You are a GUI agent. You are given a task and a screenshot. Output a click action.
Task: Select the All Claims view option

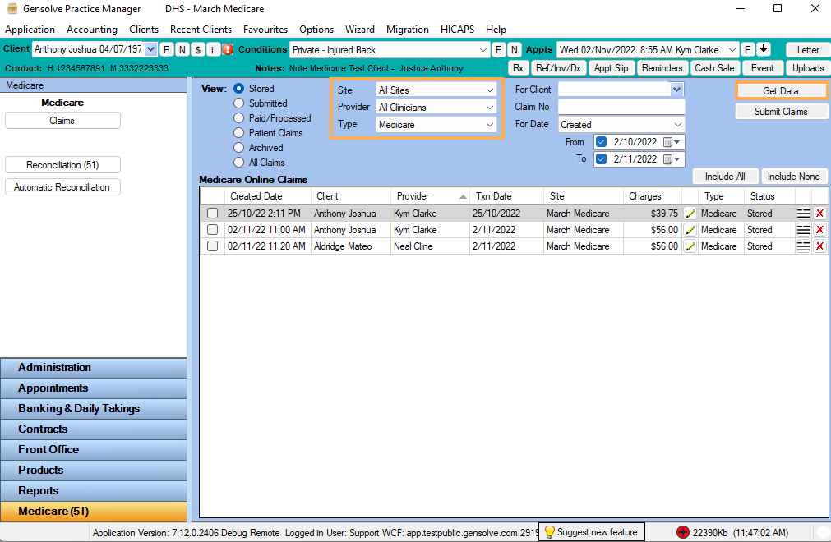(239, 163)
